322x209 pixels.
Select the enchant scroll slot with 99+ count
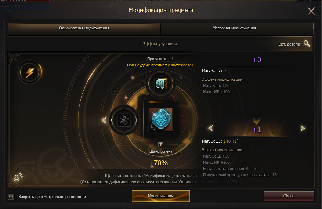click(x=160, y=83)
